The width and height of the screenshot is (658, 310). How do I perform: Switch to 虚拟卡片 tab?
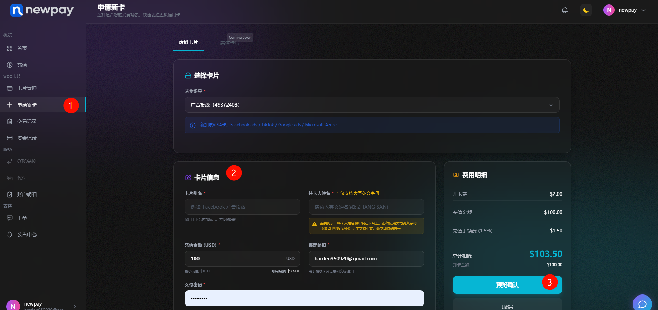tap(188, 43)
